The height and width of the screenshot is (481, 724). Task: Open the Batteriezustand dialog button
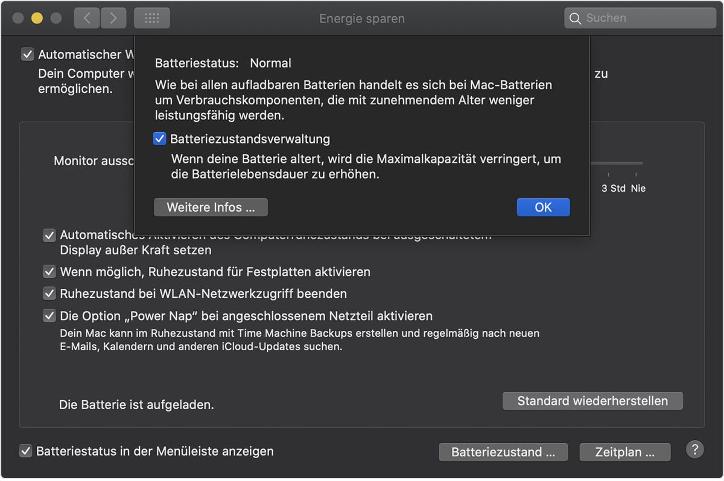pyautogui.click(x=503, y=452)
